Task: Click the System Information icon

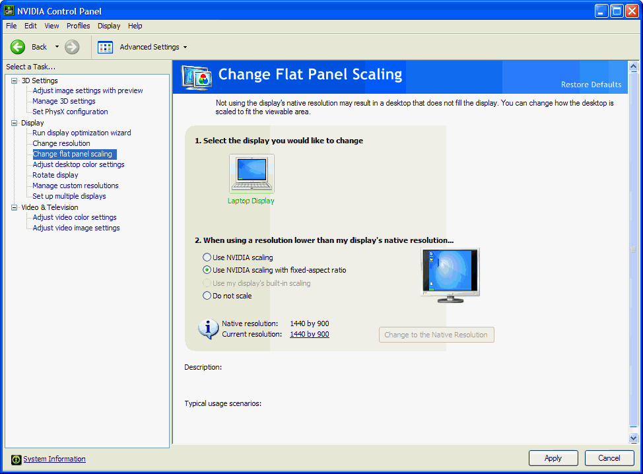Action: (16, 459)
